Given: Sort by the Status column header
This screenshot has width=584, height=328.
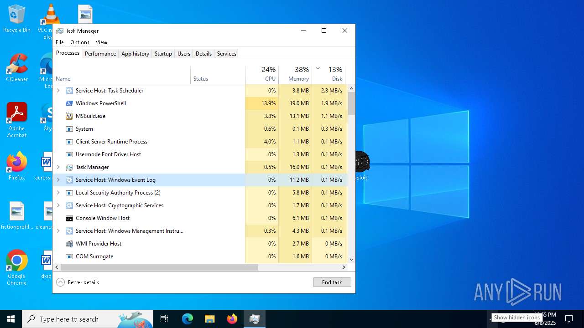Looking at the screenshot, I should [x=218, y=74].
